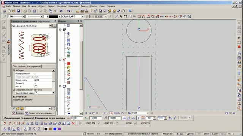Click the tag icon in the Модули tree
The width and height of the screenshot is (243, 136).
coord(68,48)
